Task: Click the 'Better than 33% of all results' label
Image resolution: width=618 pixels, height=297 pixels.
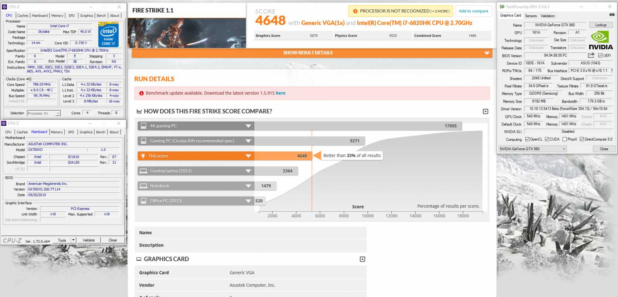Action: (352, 156)
